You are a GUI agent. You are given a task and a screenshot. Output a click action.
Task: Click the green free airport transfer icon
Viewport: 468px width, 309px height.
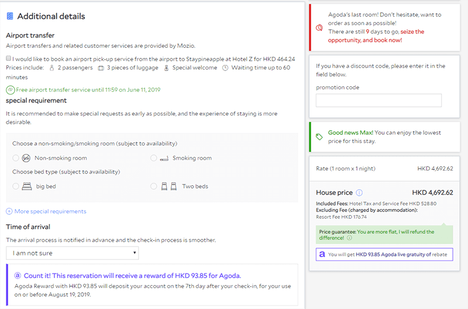(10, 90)
